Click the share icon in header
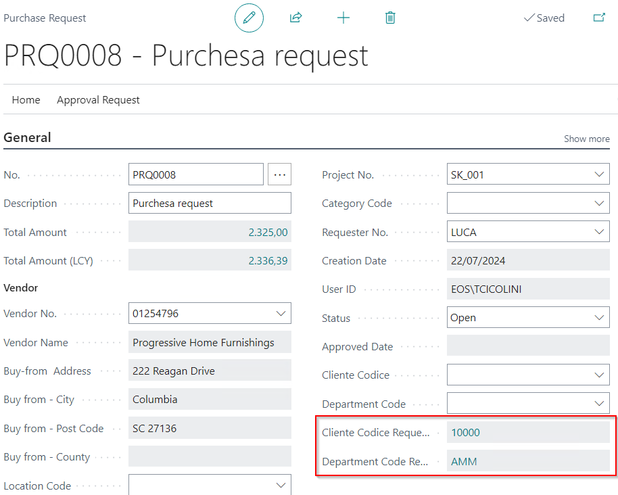Screen dimensions: 618x495 pyautogui.click(x=295, y=18)
